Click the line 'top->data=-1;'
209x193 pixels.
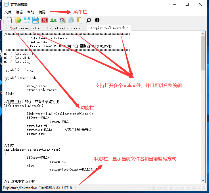point(38,126)
